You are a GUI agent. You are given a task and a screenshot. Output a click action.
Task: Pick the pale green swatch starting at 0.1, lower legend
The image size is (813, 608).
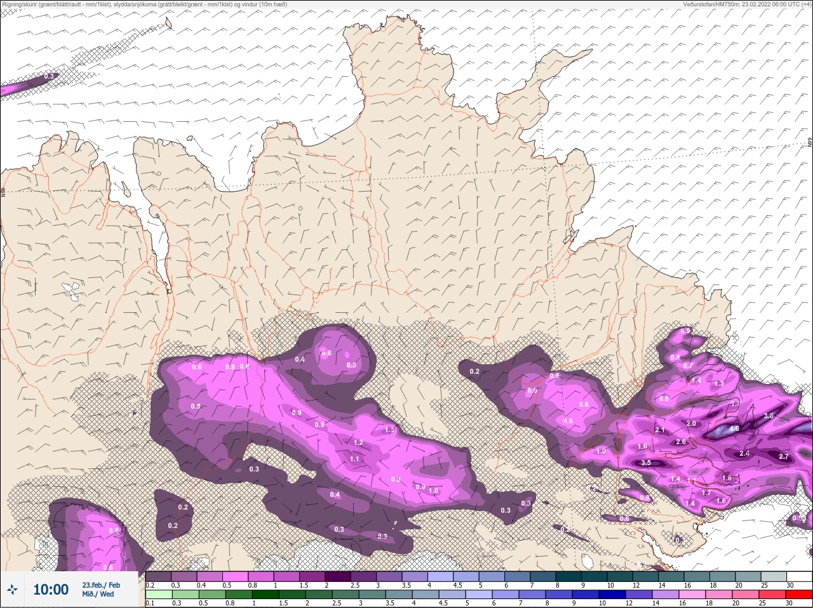159,595
